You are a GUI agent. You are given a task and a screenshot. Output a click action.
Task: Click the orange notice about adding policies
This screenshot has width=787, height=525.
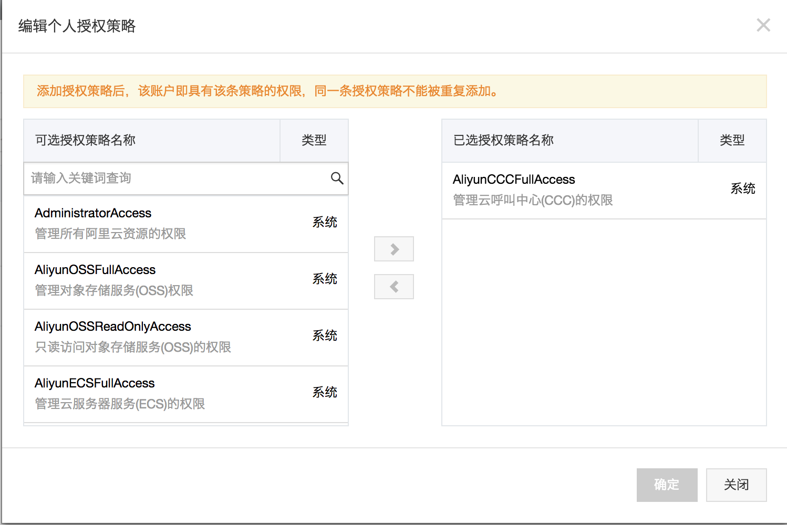tap(395, 91)
